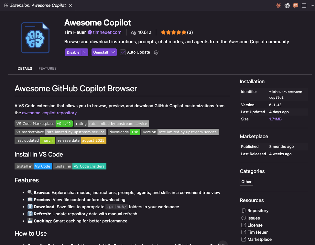The height and width of the screenshot is (245, 315).
Task: Open the awesome-copilot repository link
Action: coord(49,113)
